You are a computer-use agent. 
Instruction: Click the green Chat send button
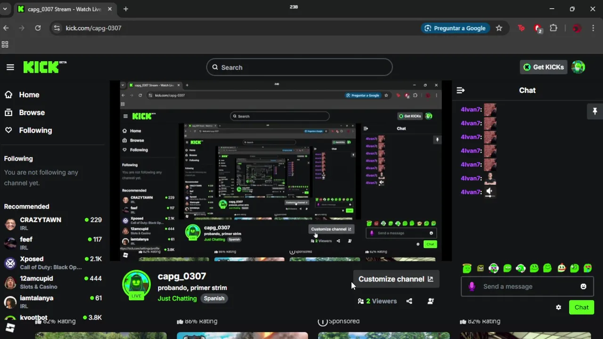tap(581, 307)
